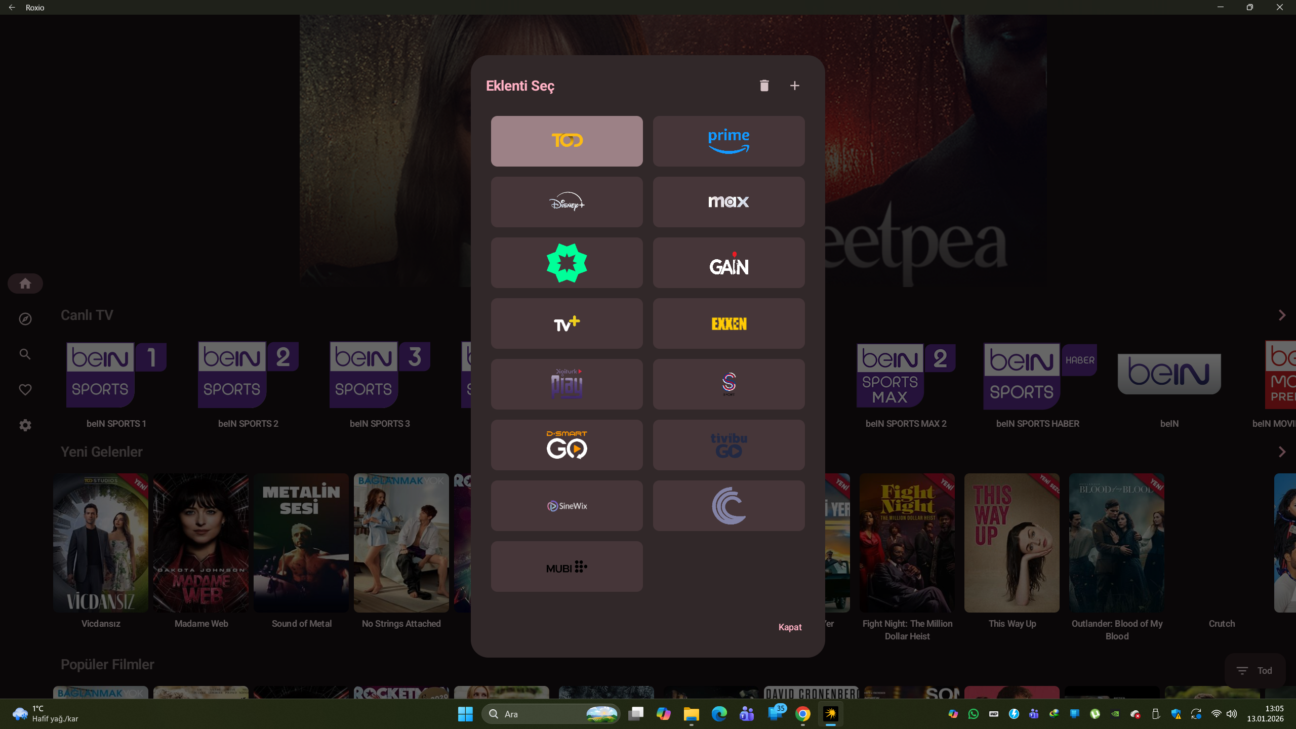Open the beIN SPORTS 3 channel

[x=380, y=375]
